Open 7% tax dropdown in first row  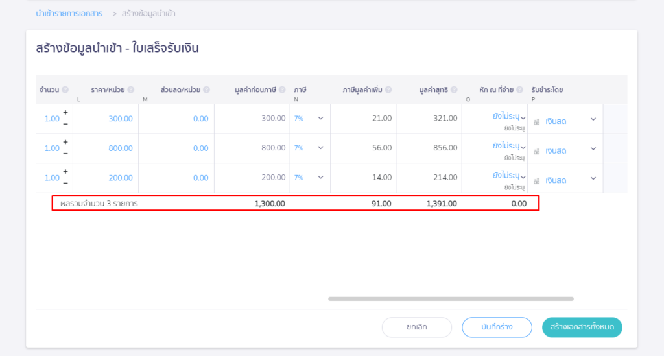320,119
